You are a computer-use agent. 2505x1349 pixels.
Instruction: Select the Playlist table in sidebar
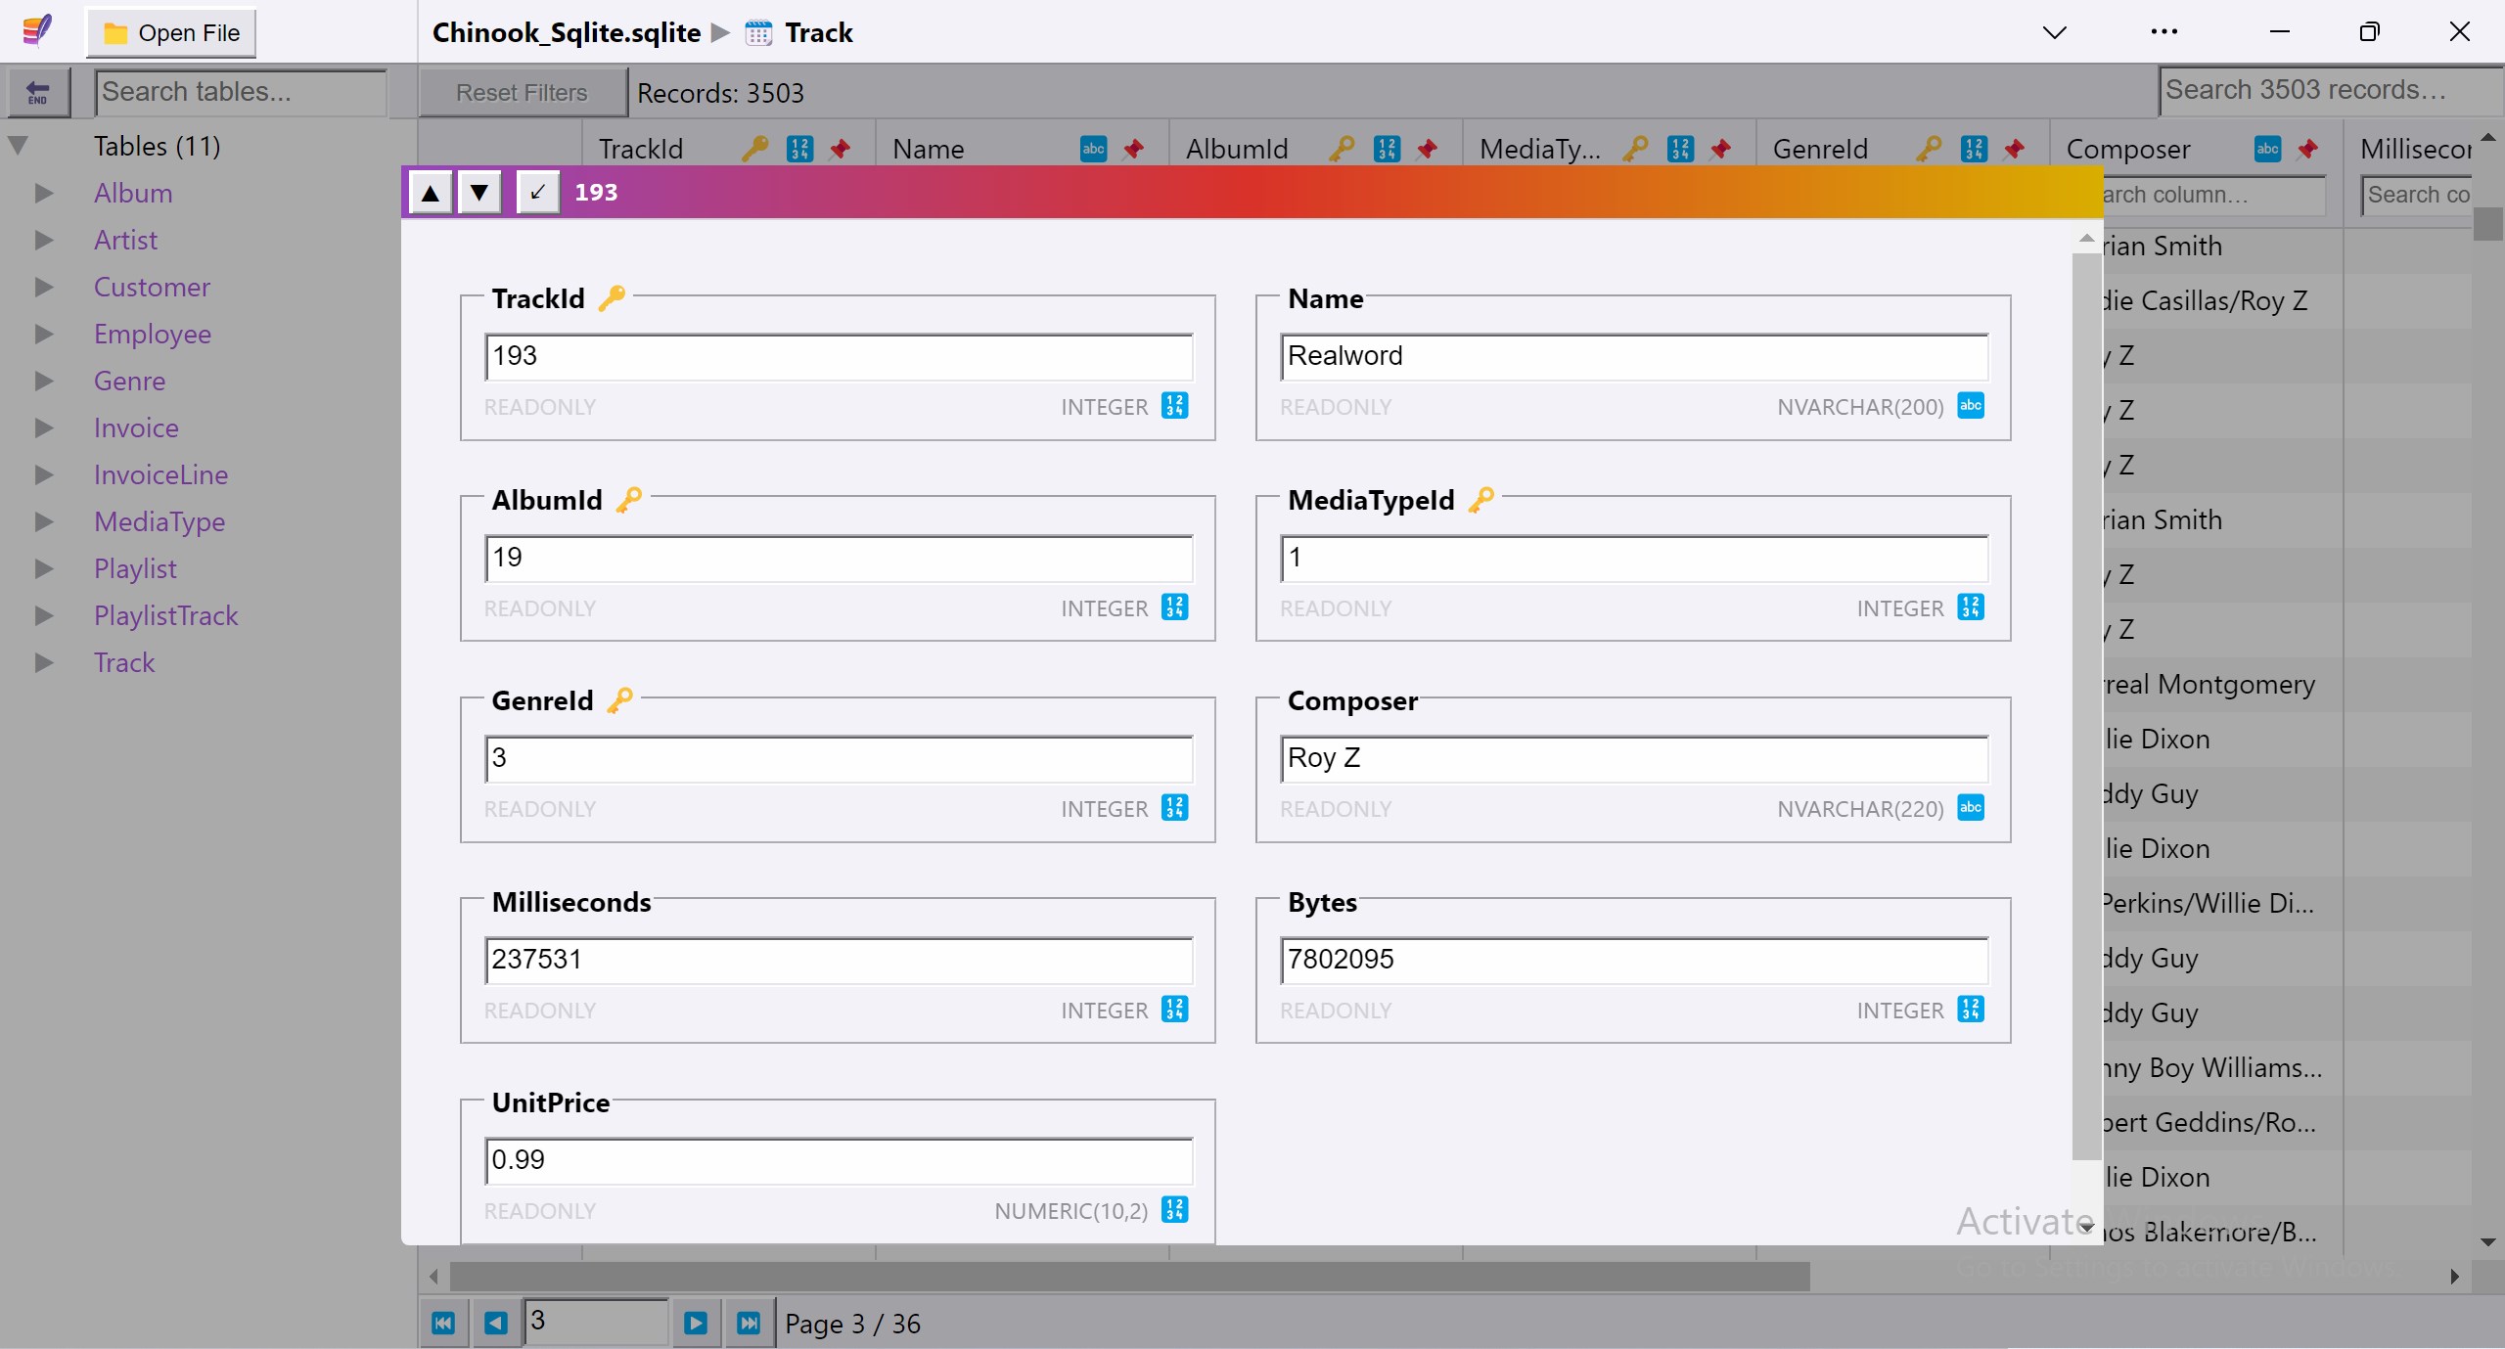(135, 568)
